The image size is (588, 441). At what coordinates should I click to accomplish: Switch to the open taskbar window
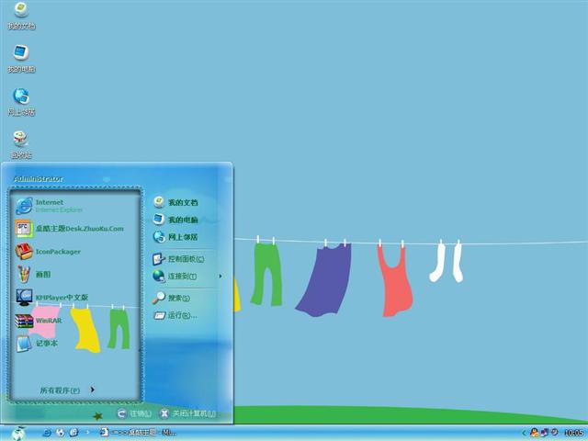138,433
